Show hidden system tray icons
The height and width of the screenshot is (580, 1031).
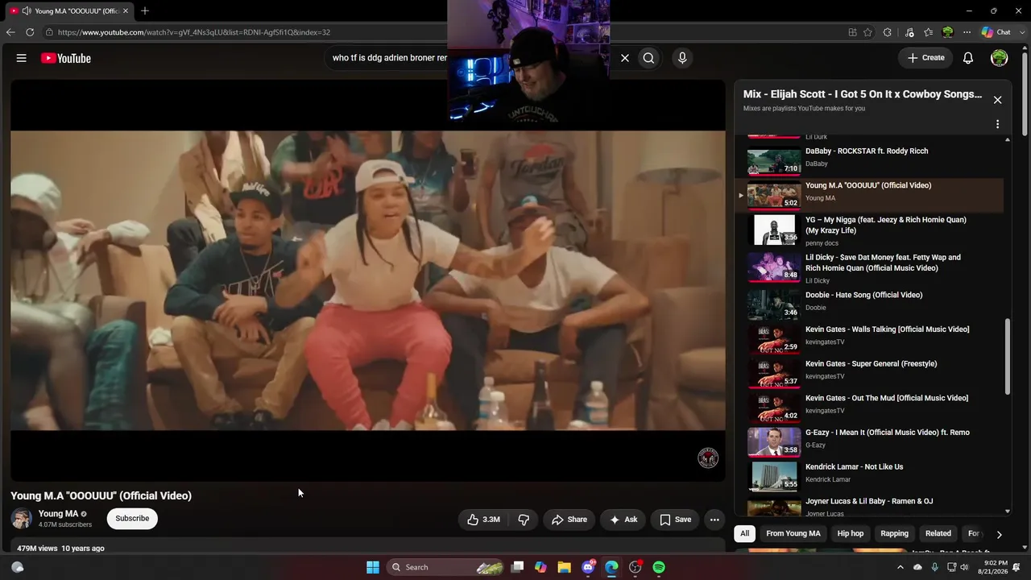coord(901,567)
